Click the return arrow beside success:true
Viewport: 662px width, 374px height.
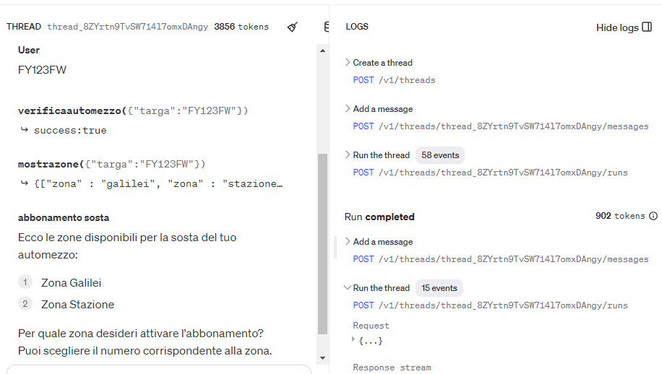click(24, 130)
